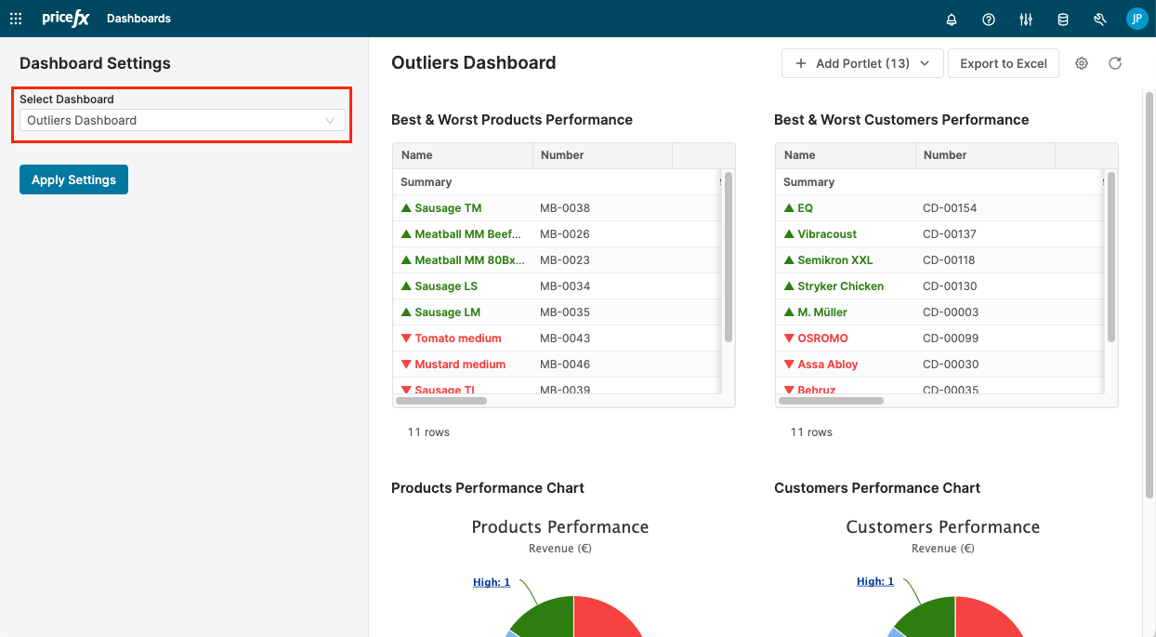Image resolution: width=1156 pixels, height=637 pixels.
Task: Open the notifications bell
Action: pyautogui.click(x=951, y=19)
